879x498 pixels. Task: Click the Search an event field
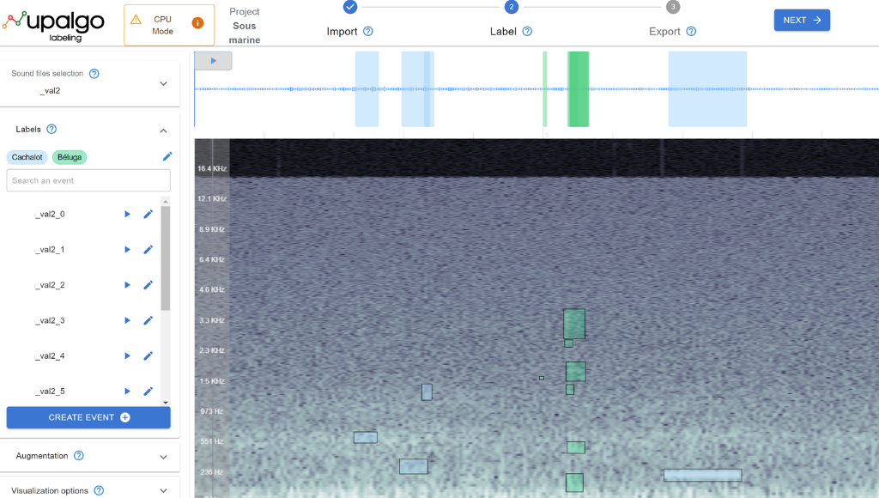pos(88,180)
